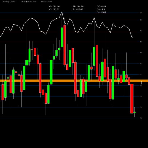Viewport: 148px width, 148px height.
Task: Select the close value "C: 136.75"
Action: pyautogui.click(x=54, y=9)
